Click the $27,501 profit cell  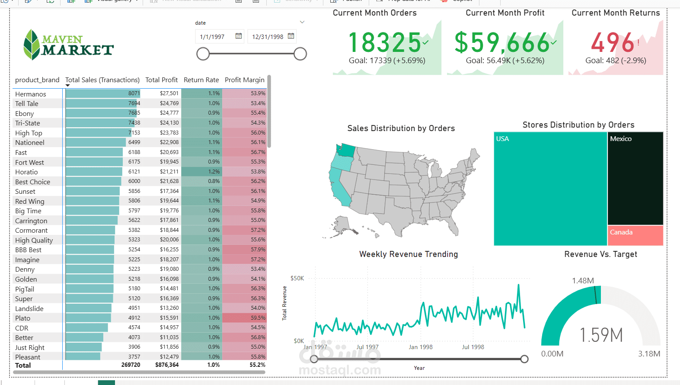(x=169, y=93)
